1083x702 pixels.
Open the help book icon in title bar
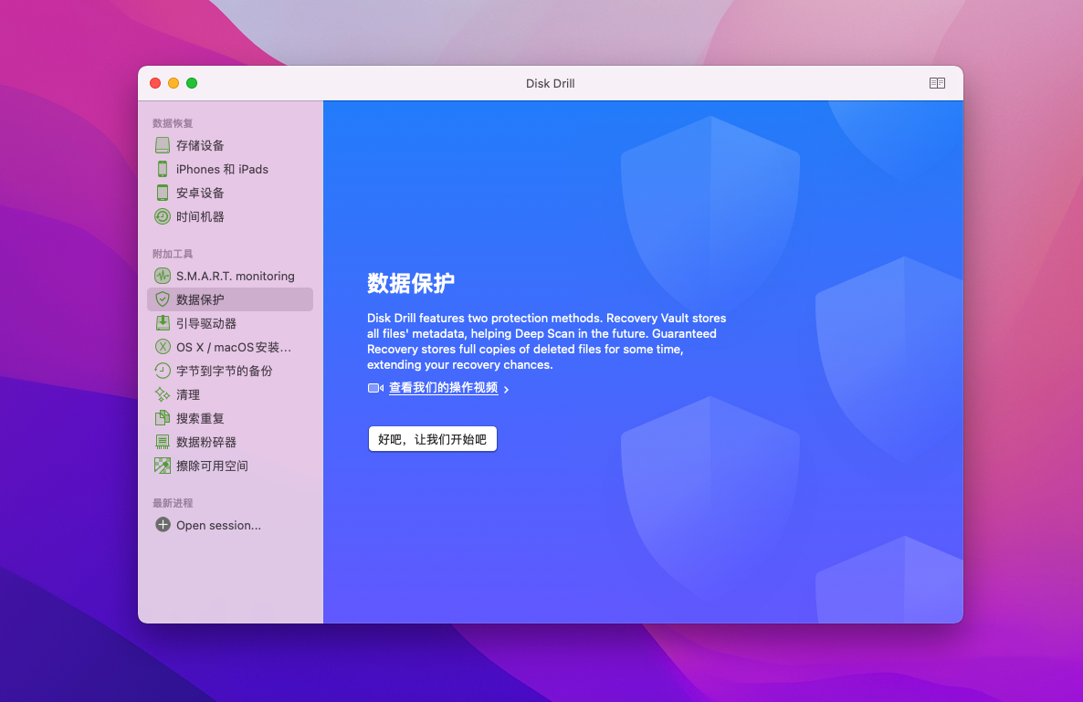(x=937, y=83)
